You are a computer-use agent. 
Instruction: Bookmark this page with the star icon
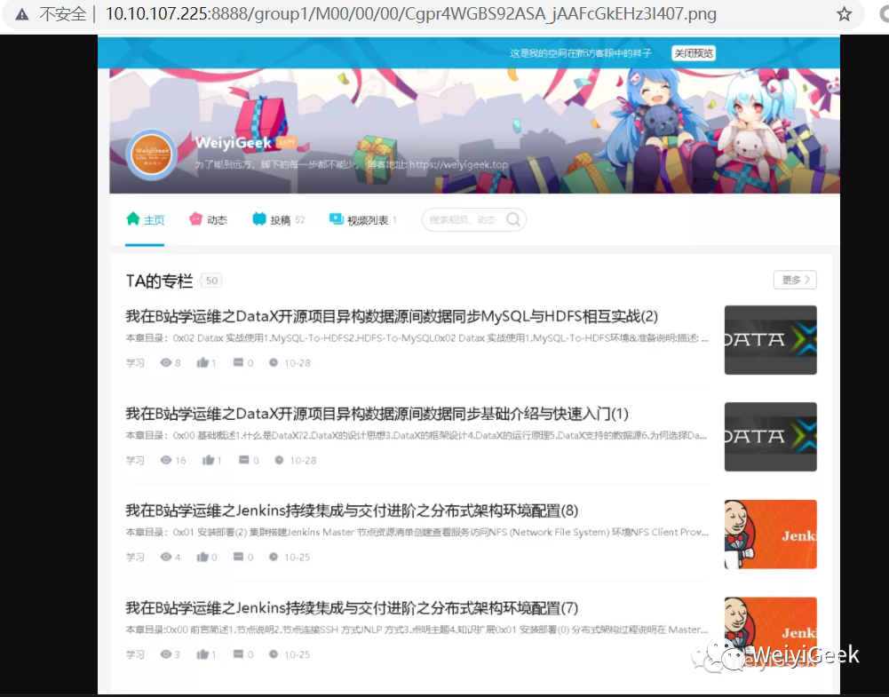[845, 13]
